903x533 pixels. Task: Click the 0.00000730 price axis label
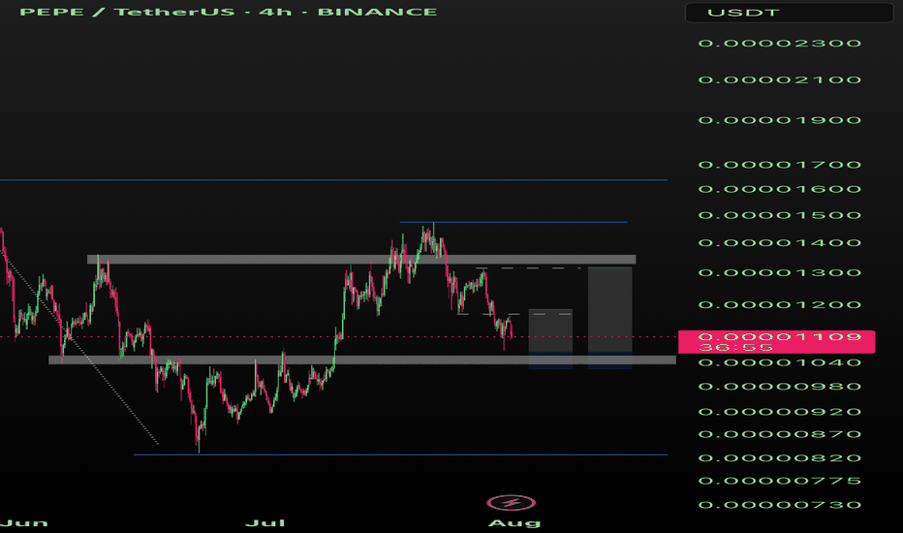tap(780, 505)
